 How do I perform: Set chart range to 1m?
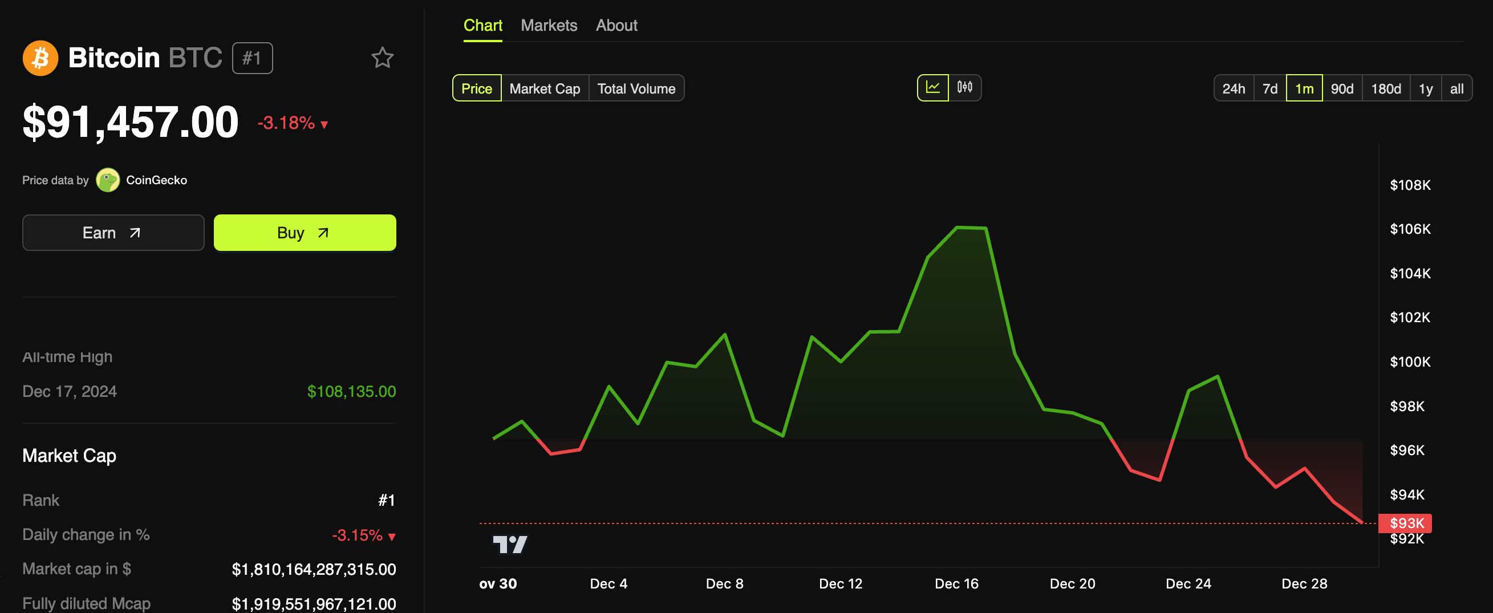pos(1304,88)
